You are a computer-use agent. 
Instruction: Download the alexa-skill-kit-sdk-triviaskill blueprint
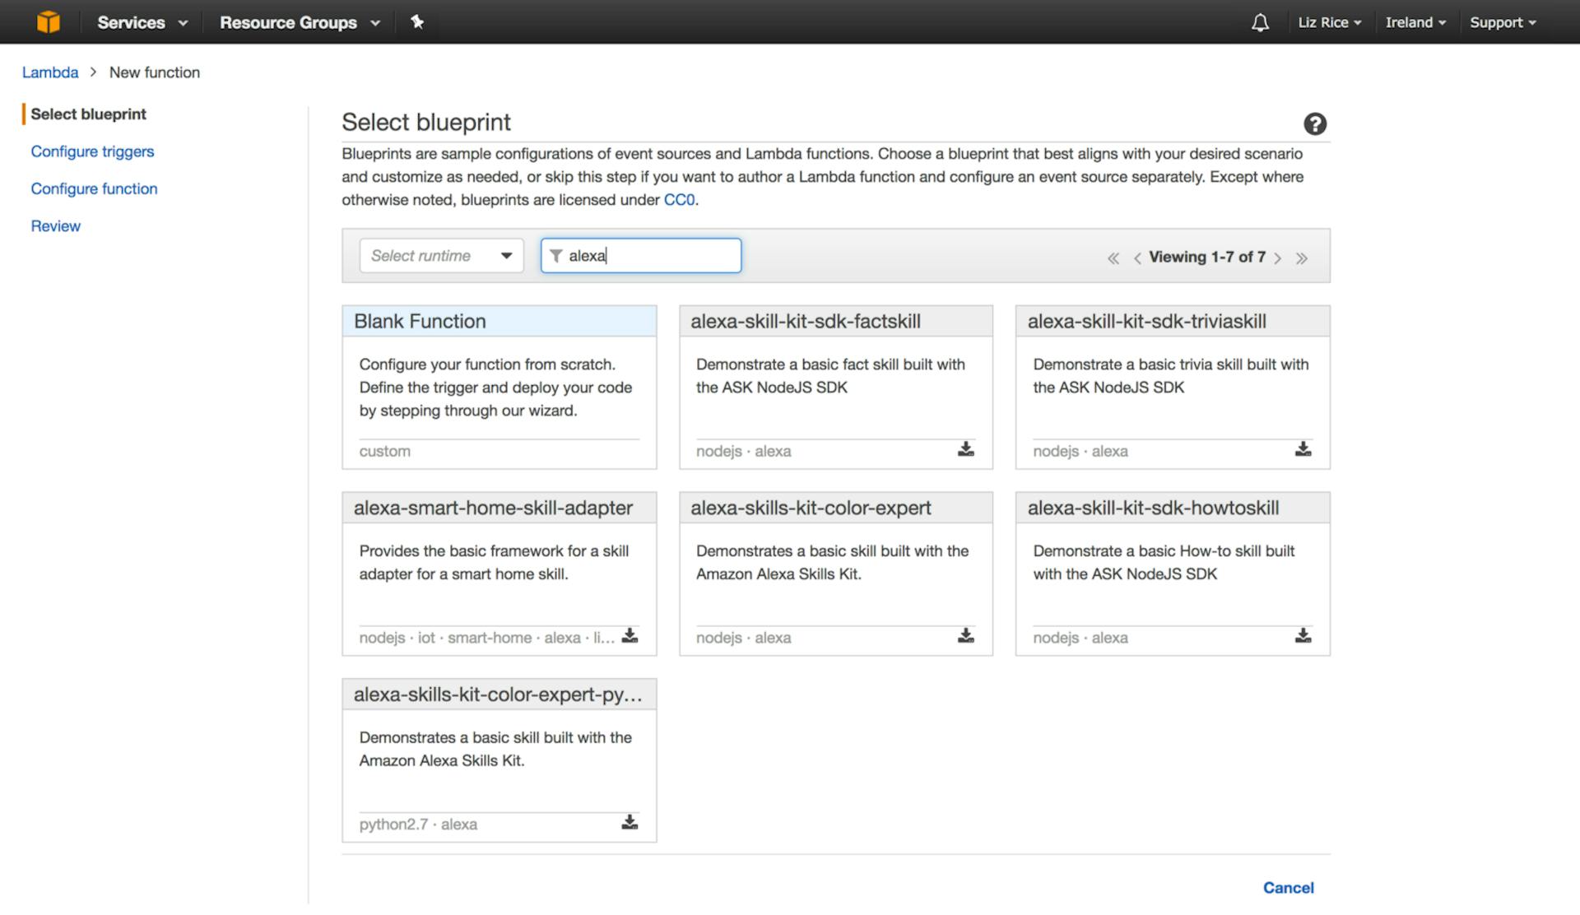[x=1303, y=449]
